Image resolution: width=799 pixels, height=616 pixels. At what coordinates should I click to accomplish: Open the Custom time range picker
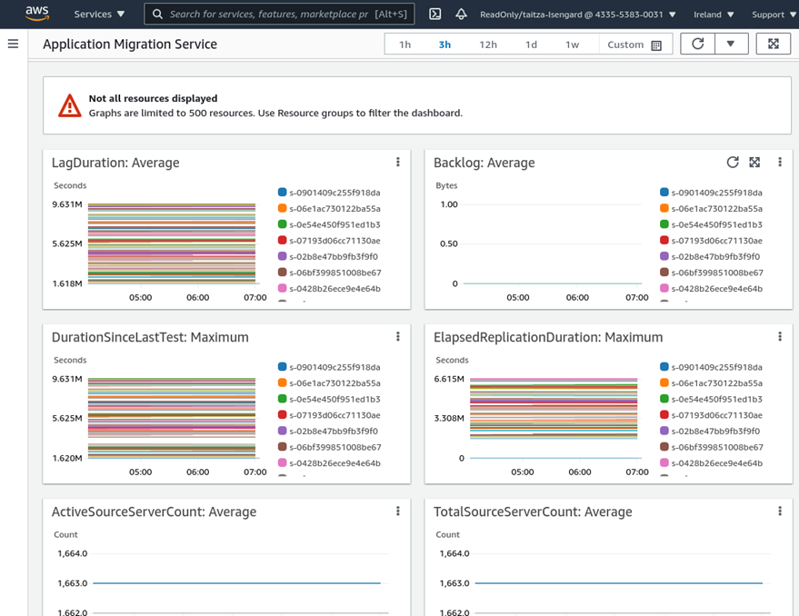point(634,45)
